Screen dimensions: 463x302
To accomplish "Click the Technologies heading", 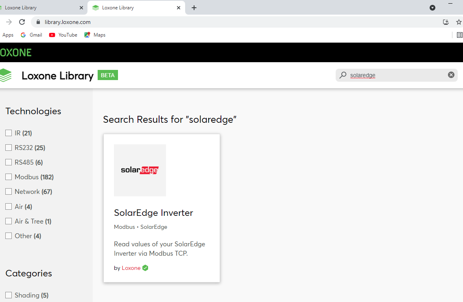I will pos(33,111).
